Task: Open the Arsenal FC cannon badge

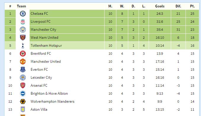Action: 23,86
